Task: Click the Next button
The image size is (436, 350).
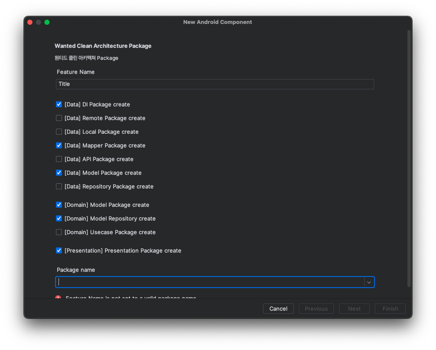Action: click(x=354, y=309)
